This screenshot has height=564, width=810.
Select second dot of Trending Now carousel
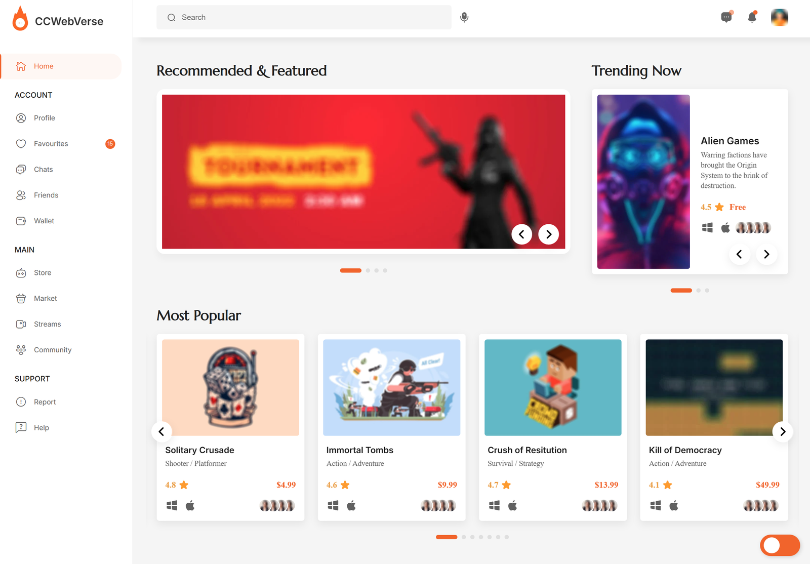click(x=699, y=290)
